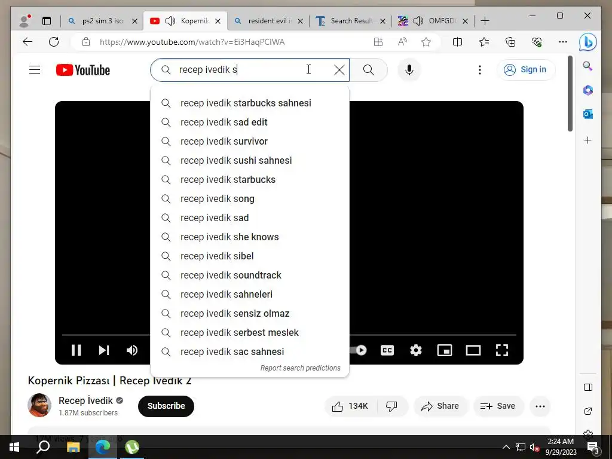Screen dimensions: 612x459
Task: Click Report search predictions link
Action: tap(300, 368)
